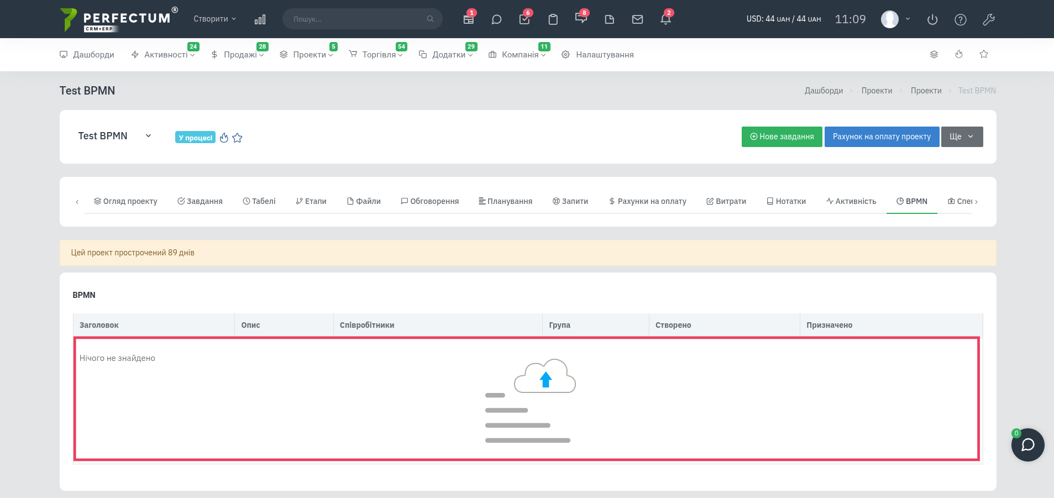The height and width of the screenshot is (498, 1054).
Task: Toggle the star favorite next to status
Action: (237, 138)
